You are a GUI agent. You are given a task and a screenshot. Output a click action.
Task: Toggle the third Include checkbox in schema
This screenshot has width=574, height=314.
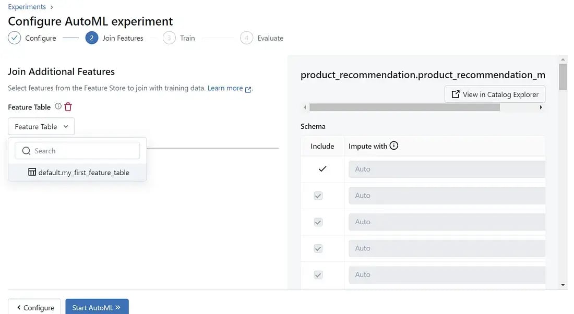tap(318, 222)
